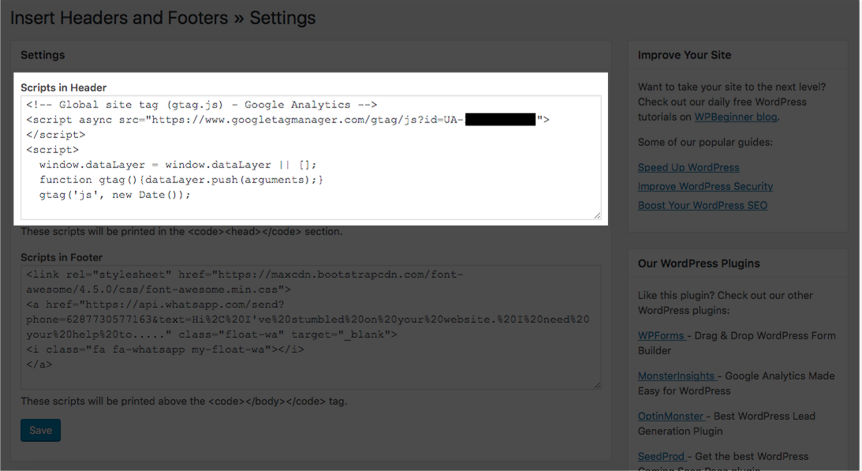This screenshot has width=862, height=471.
Task: Open the SeedProd plugin link
Action: [662, 456]
